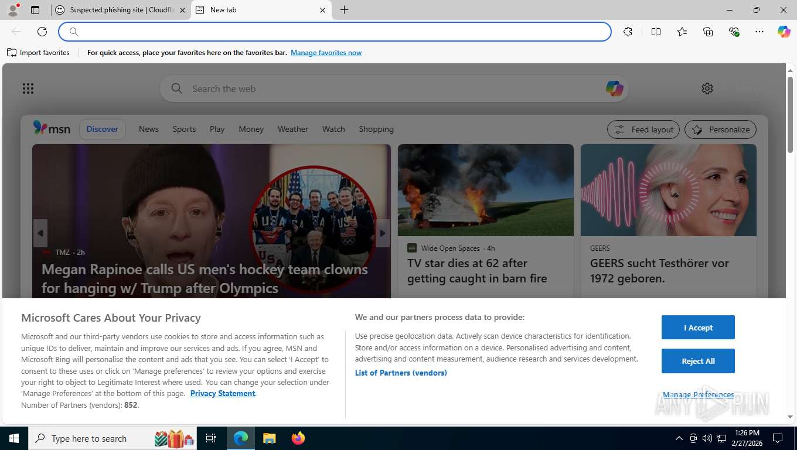Open the Play feed tab

[217, 129]
